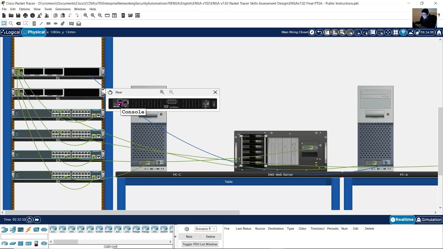Pick the Draw Rectangle tool
Viewport: 443px width, 249px height.
click(x=48, y=24)
